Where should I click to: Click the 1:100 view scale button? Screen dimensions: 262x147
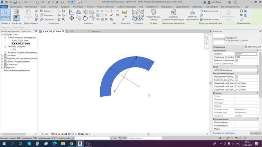(45, 134)
